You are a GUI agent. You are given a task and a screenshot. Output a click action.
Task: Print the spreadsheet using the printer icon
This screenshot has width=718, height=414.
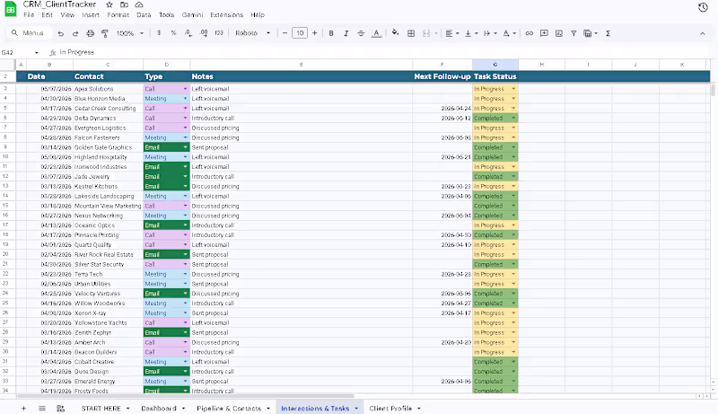(x=91, y=33)
